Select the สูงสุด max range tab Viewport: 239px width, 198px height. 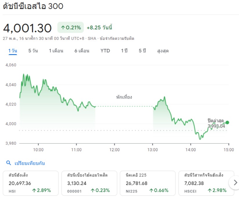pos(163,51)
